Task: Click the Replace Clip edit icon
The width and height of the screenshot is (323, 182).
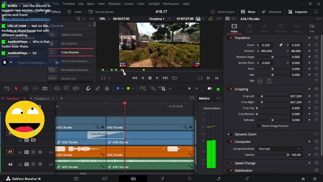Action: tap(76, 88)
